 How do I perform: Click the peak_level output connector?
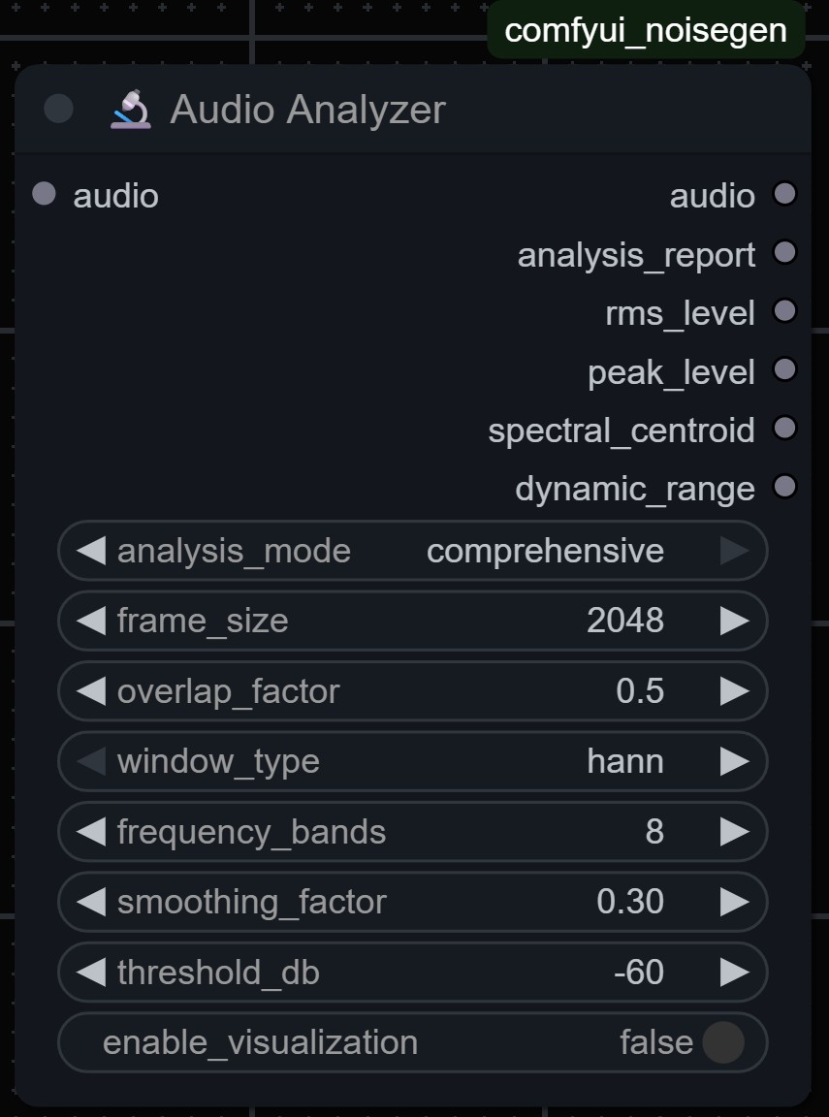click(x=784, y=369)
